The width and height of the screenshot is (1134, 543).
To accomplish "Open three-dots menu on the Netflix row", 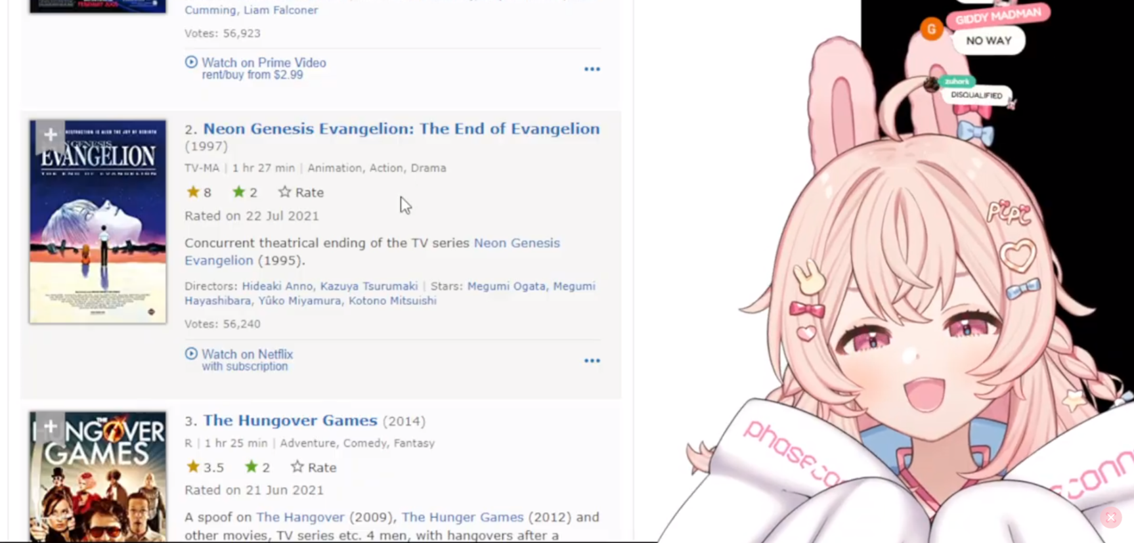I will click(592, 360).
